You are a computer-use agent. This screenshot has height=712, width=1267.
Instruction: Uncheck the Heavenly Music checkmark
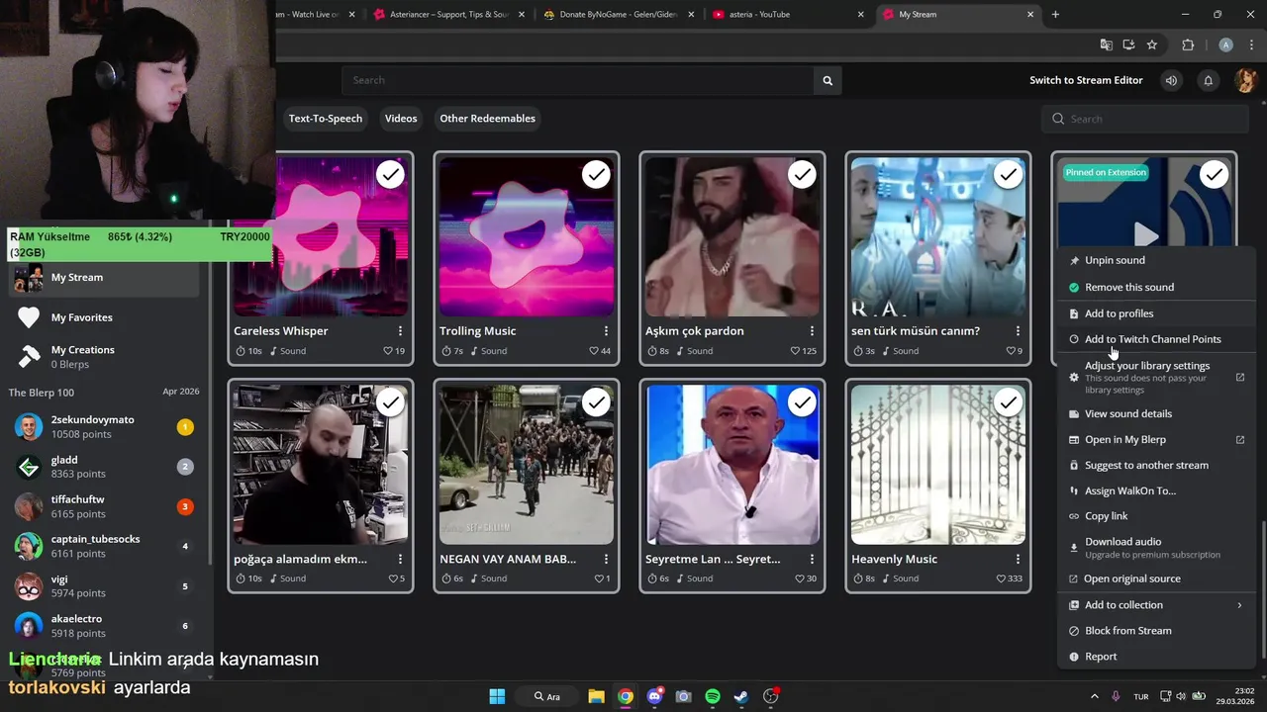tap(1008, 402)
